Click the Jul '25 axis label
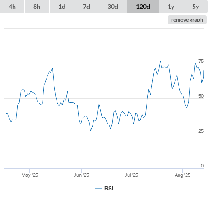This screenshot has height=200, width=208. pyautogui.click(x=131, y=175)
